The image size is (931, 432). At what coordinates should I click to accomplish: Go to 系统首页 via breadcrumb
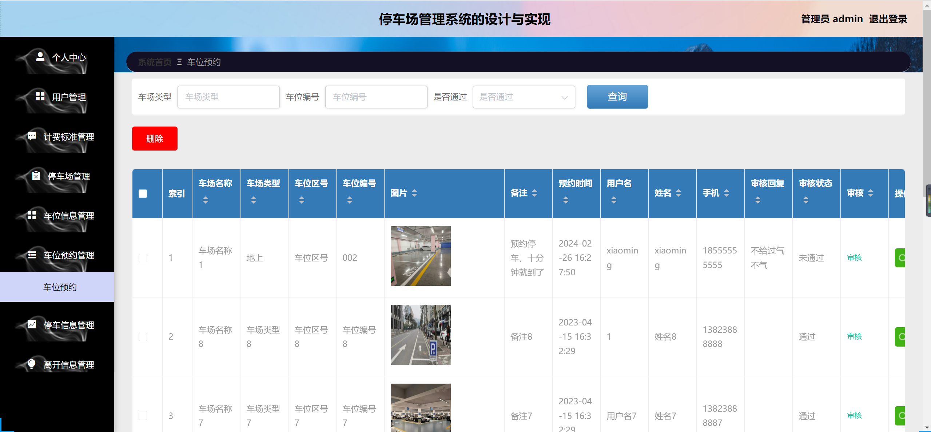tap(155, 62)
